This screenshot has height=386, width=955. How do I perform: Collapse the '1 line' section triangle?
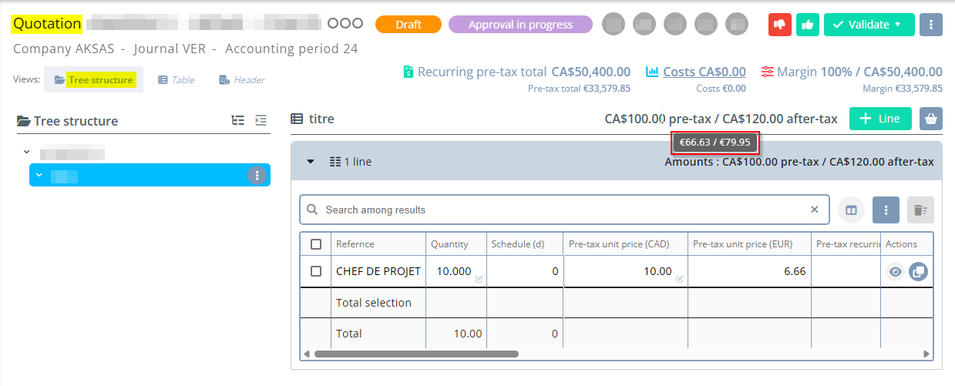(311, 162)
